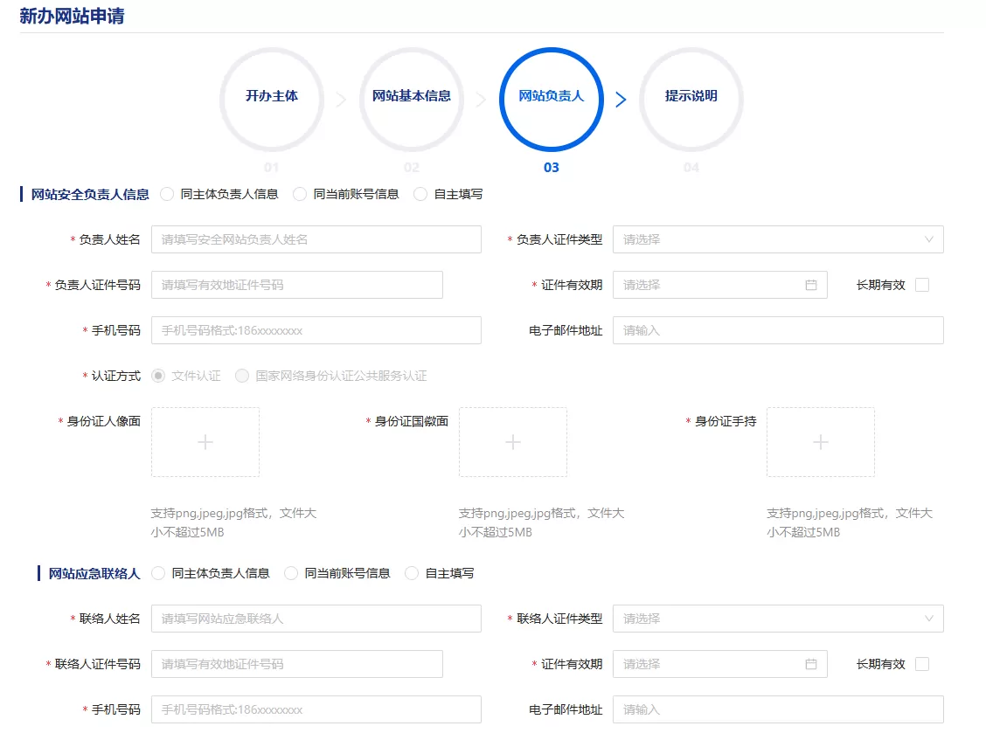Click the 身份证人像面 upload plus icon
The width and height of the screenshot is (986, 733).
coord(205,442)
